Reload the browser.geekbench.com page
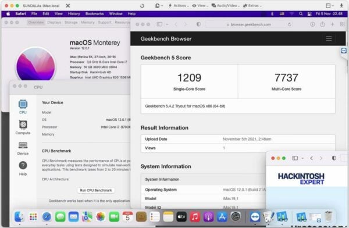The image size is (349, 228). (289, 24)
